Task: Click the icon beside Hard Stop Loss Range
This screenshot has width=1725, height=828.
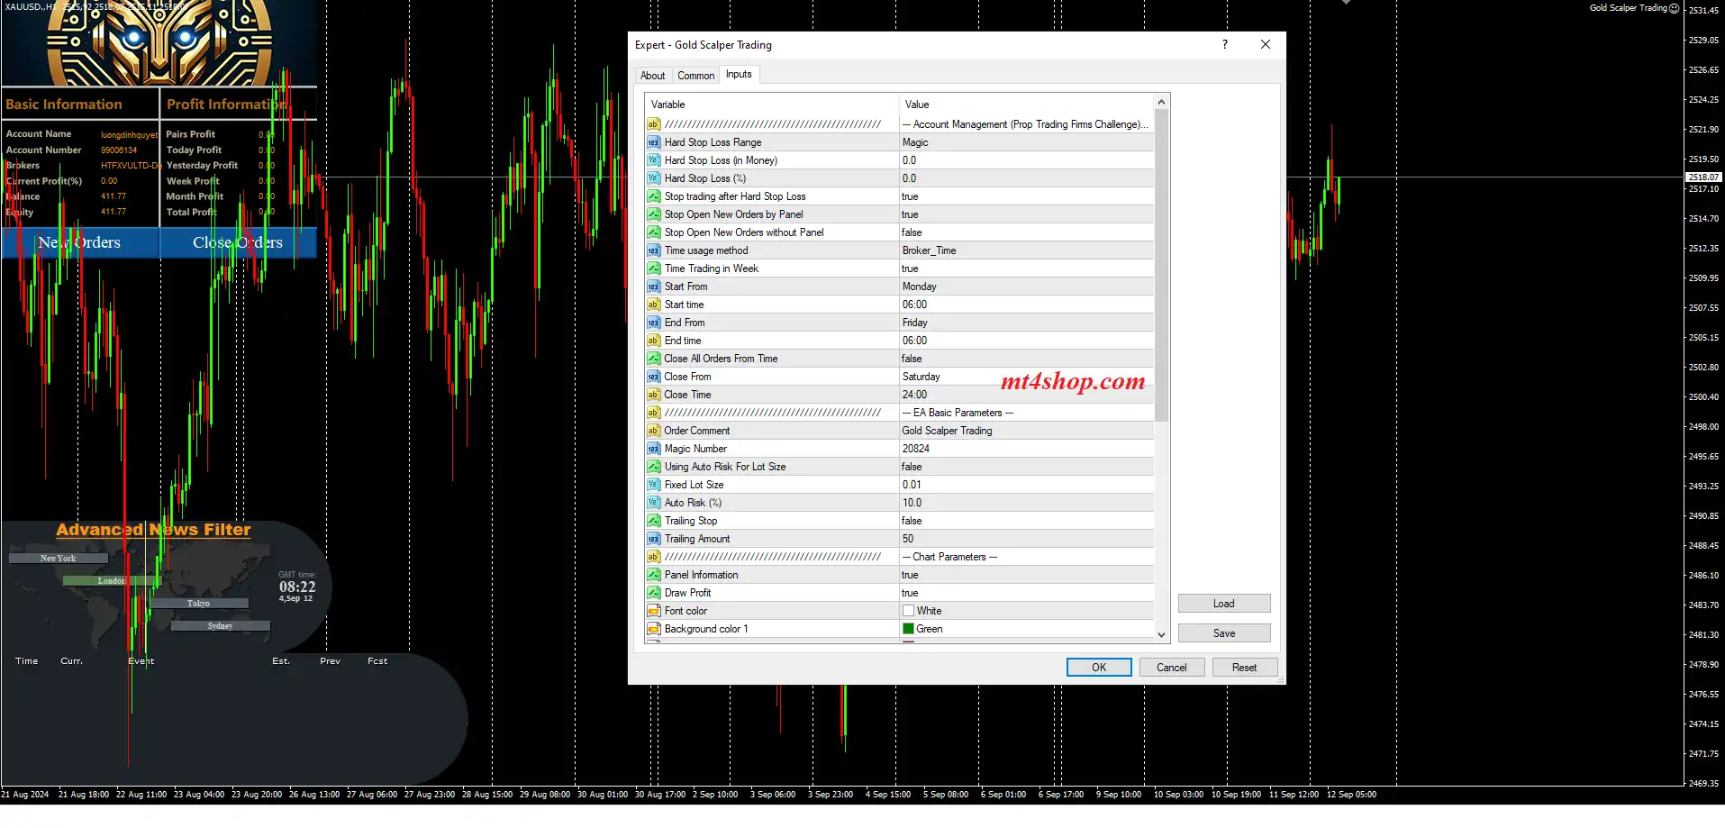Action: (654, 142)
